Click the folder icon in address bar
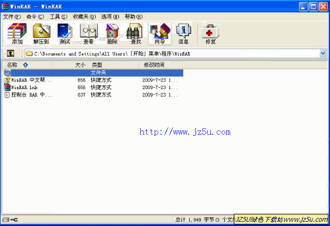 pyautogui.click(x=29, y=54)
